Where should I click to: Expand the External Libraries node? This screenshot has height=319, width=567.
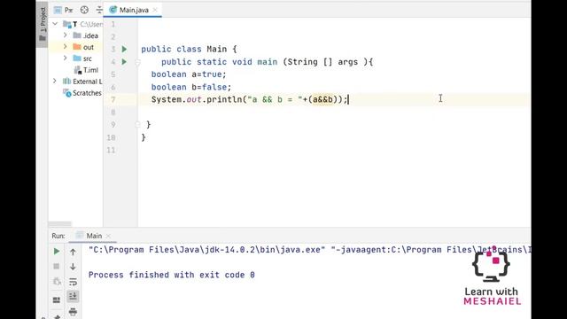point(55,81)
